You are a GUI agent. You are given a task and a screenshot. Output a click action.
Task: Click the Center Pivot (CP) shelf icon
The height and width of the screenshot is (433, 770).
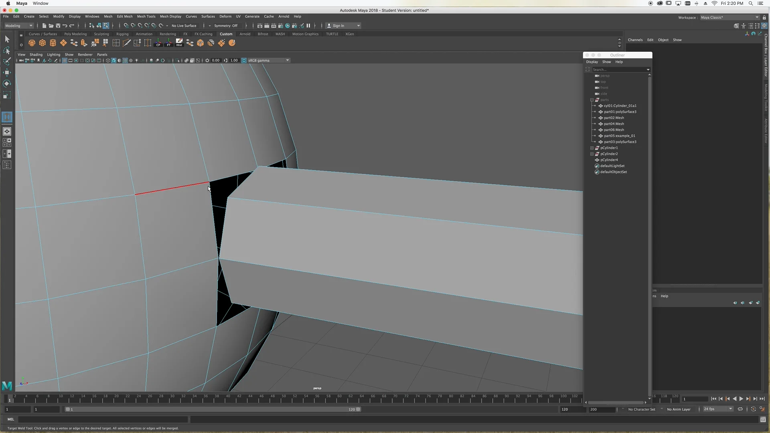(x=158, y=43)
